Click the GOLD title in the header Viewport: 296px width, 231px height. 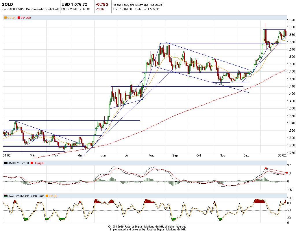click(x=7, y=4)
